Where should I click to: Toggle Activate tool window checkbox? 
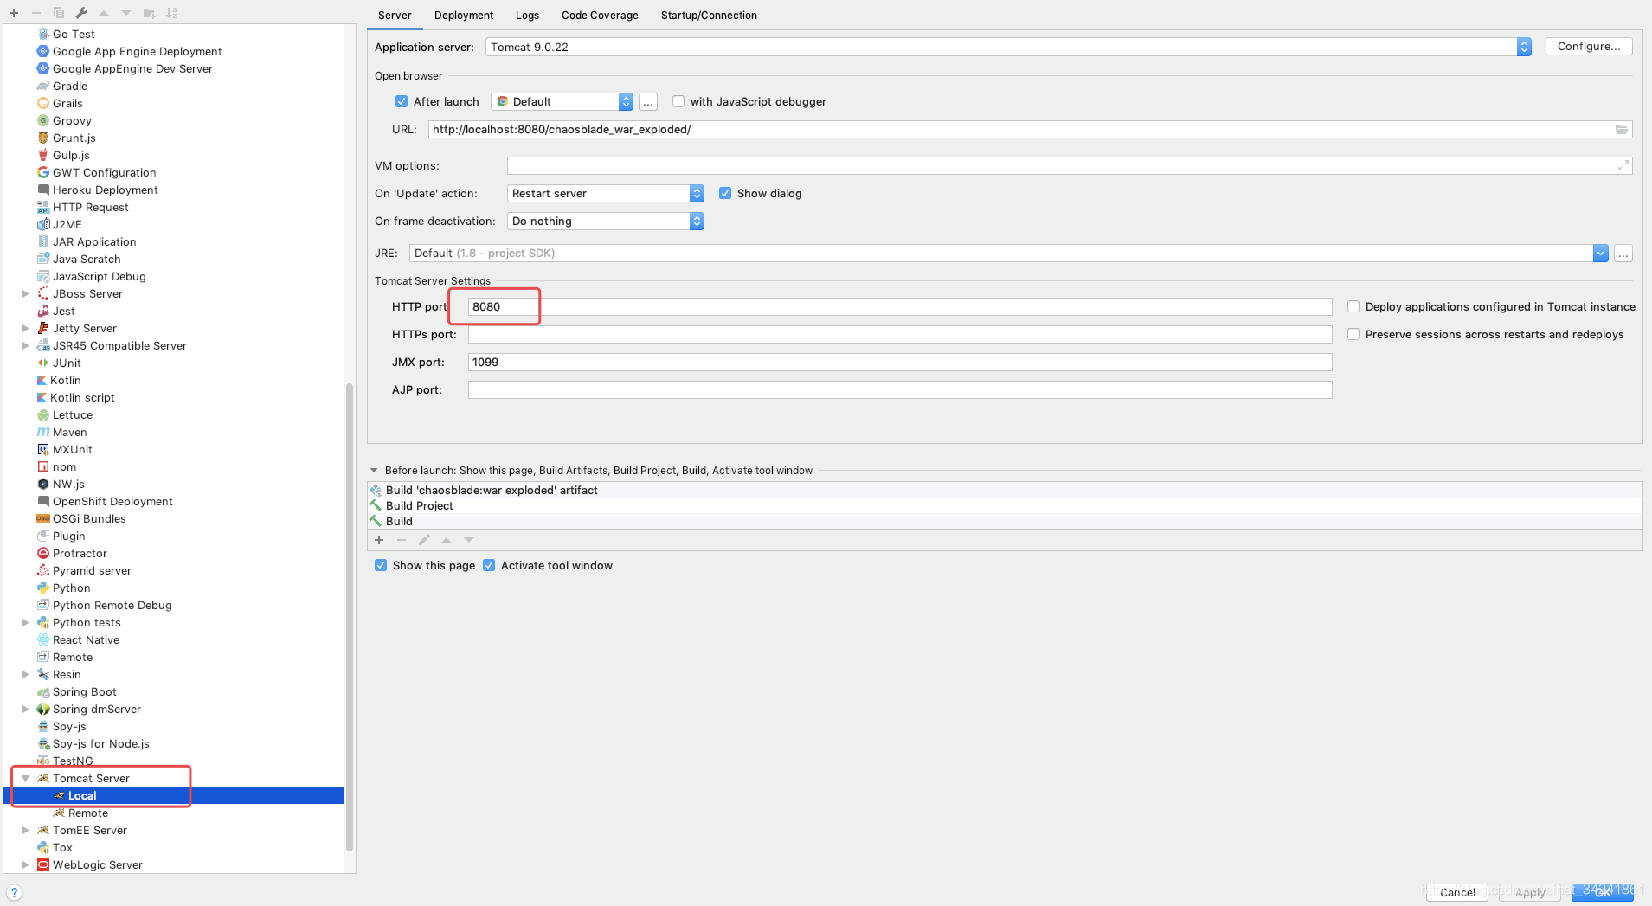[489, 565]
